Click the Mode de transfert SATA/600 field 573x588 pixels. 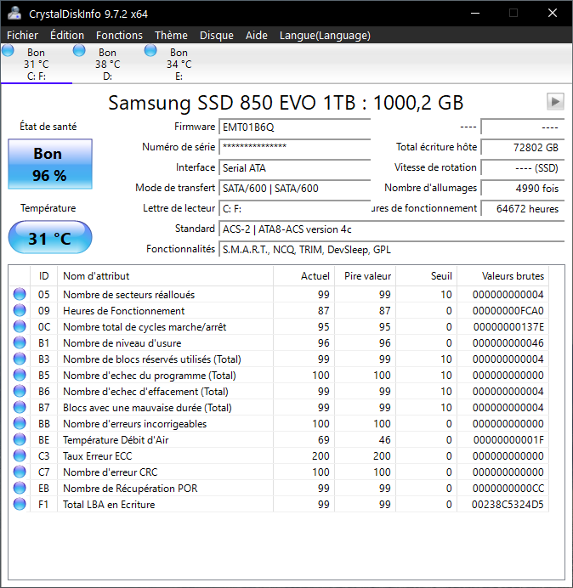(x=294, y=188)
